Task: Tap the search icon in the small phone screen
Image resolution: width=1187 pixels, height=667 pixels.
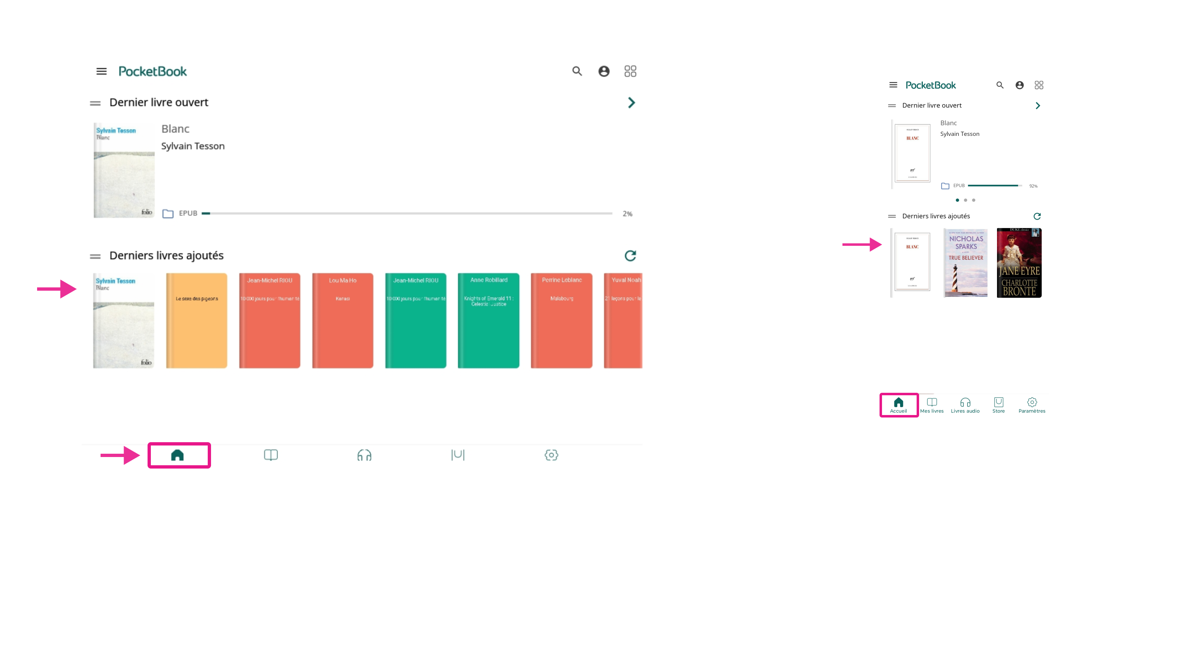Action: point(1000,85)
